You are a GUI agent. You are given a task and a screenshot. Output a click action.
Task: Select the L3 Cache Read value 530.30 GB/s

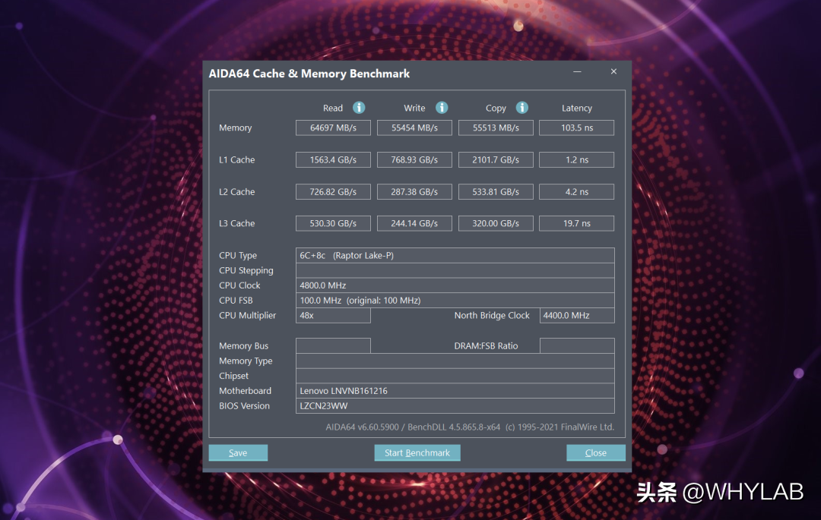coord(333,224)
